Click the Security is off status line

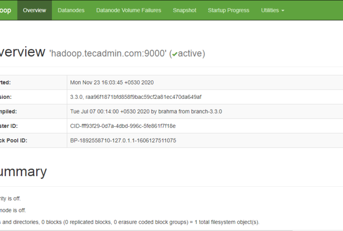click(10, 199)
